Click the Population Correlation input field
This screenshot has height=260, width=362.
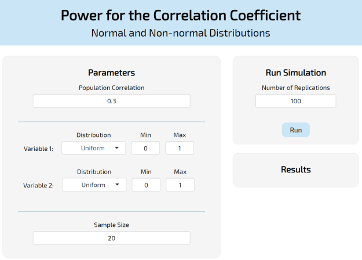pyautogui.click(x=111, y=101)
